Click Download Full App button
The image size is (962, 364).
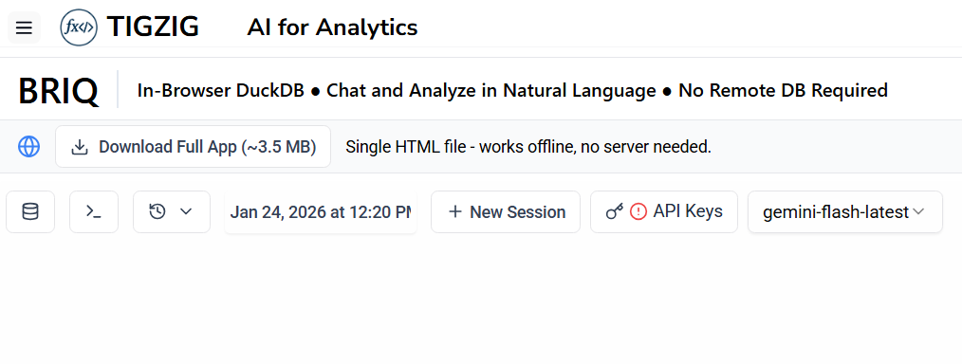tap(194, 147)
